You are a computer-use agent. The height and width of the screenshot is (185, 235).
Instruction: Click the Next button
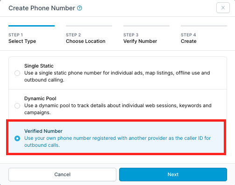point(173,174)
